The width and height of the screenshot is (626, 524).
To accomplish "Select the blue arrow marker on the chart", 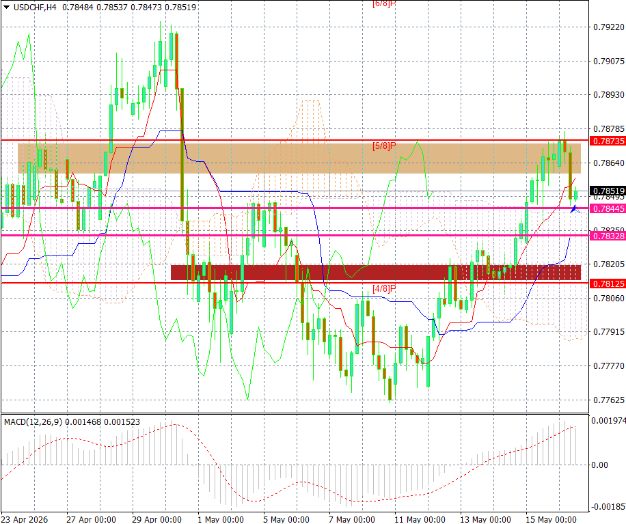I will 575,209.
